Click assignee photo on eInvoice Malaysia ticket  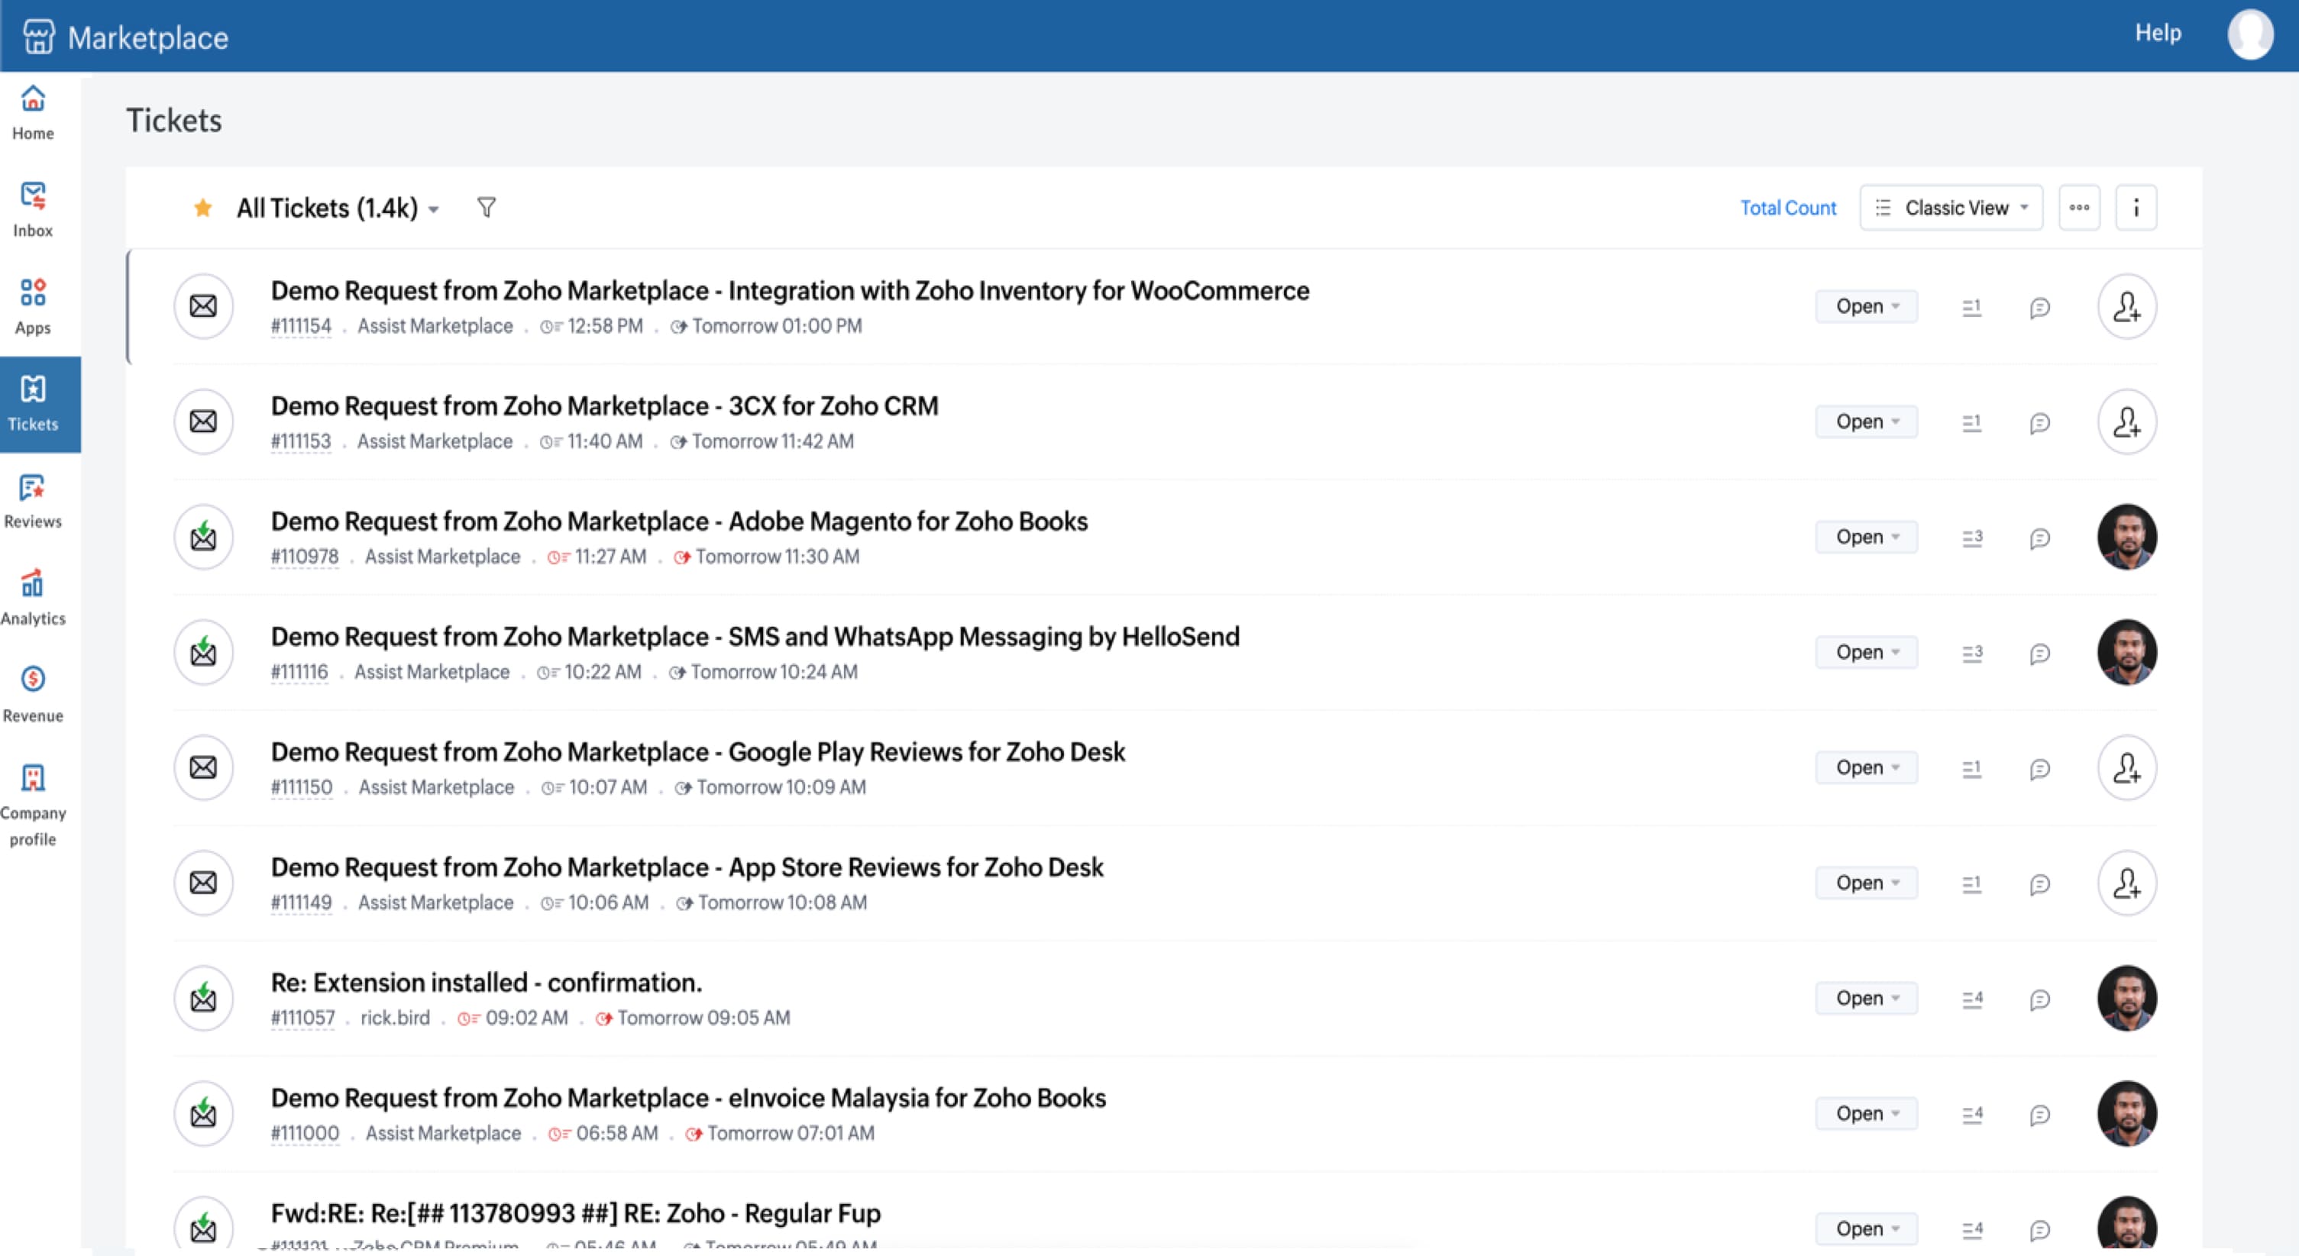coord(2126,1113)
